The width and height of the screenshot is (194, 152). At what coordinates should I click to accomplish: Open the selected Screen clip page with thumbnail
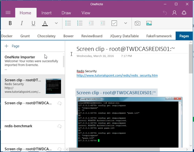pos(33,86)
